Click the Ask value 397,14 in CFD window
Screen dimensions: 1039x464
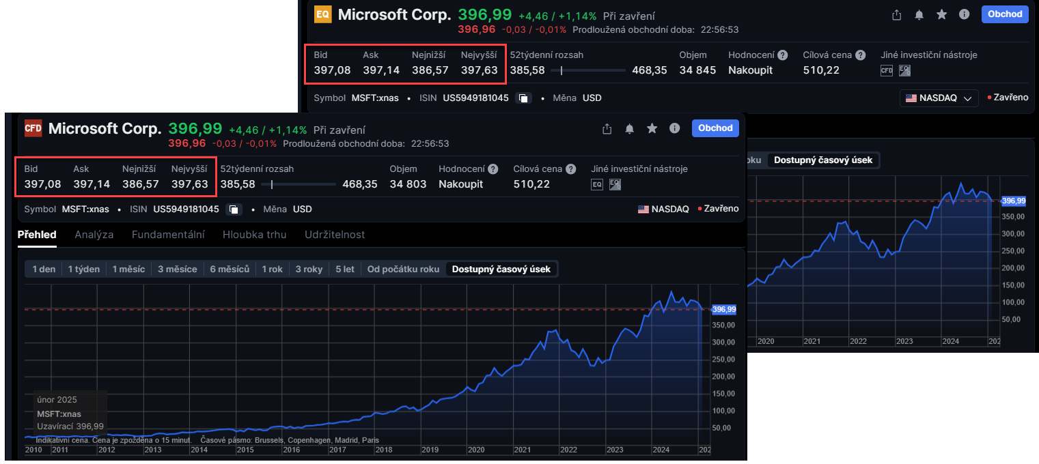coord(92,184)
